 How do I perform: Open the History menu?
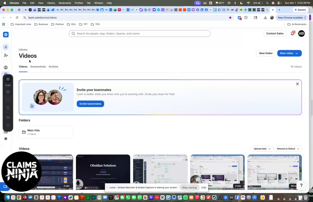pos(51,3)
